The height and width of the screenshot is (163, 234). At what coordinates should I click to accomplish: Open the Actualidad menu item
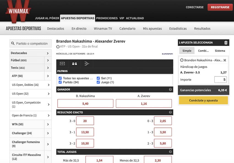pos(135,18)
